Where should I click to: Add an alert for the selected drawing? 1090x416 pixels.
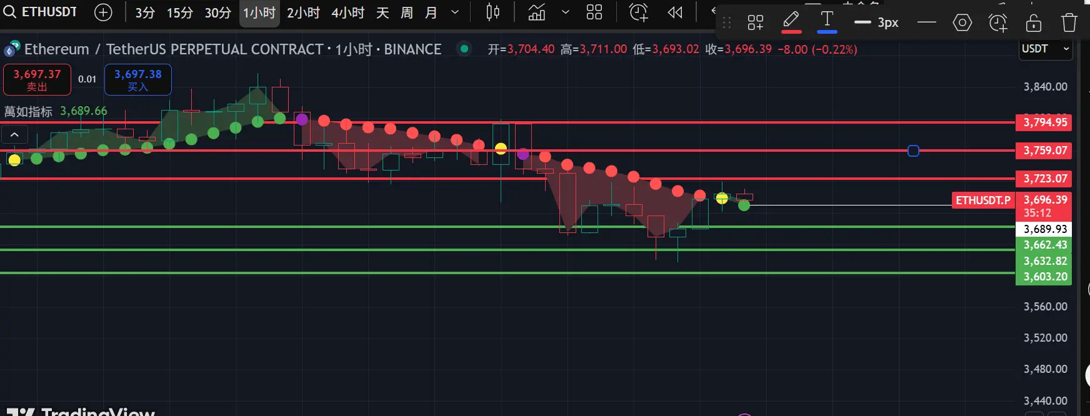[x=998, y=23]
